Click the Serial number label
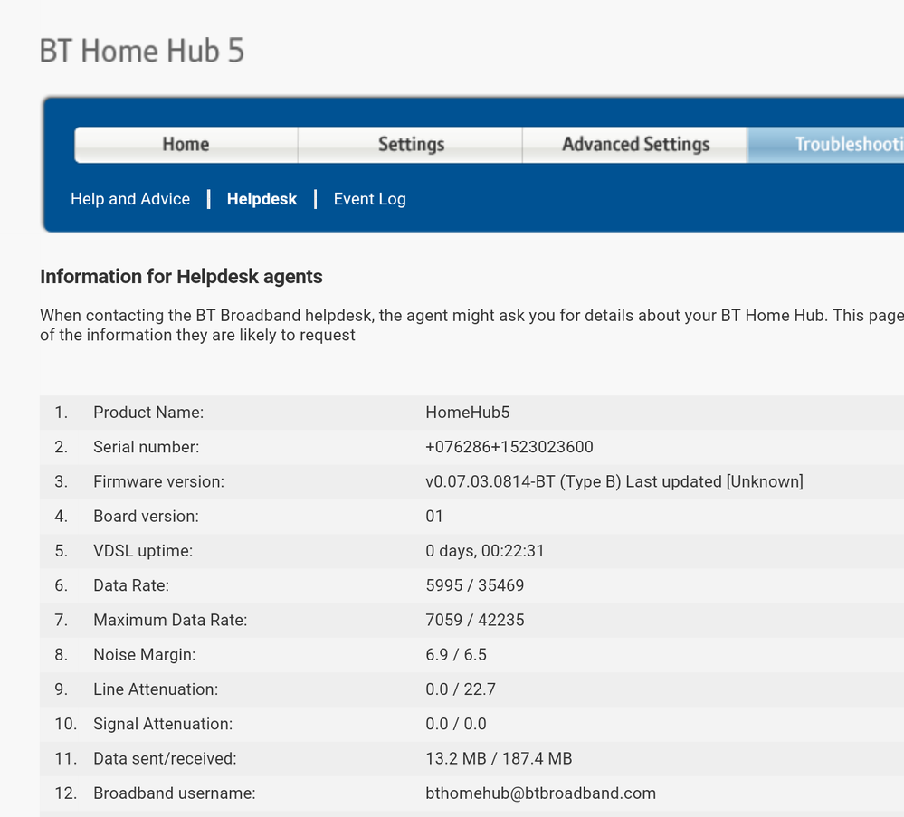 coord(146,447)
